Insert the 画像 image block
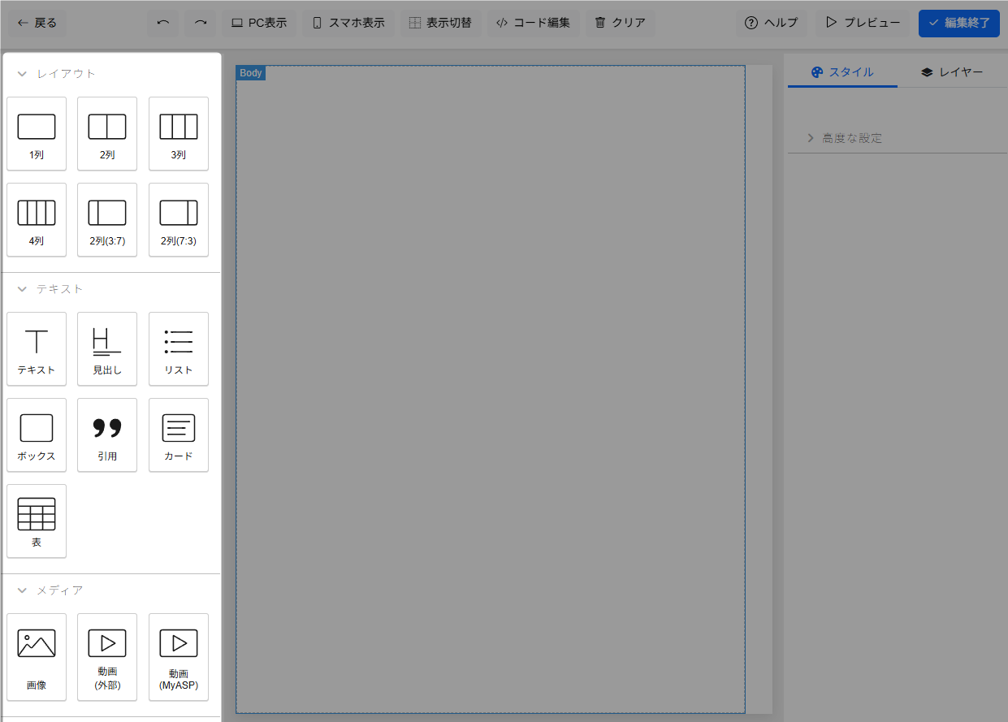Image resolution: width=1008 pixels, height=722 pixels. click(x=37, y=656)
